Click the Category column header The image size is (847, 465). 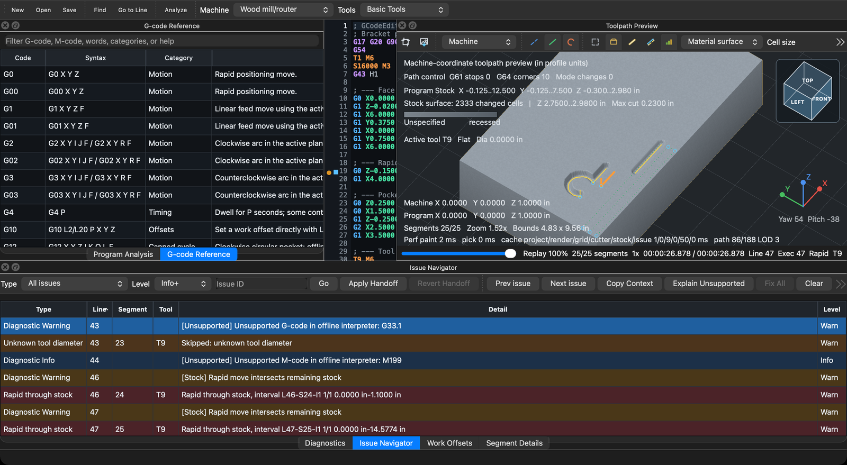(x=178, y=58)
